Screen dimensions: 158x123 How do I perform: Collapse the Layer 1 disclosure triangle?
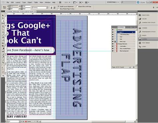[118, 32]
